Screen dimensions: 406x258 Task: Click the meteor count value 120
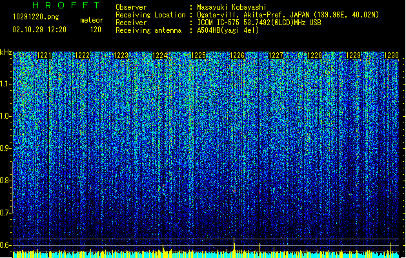(96, 30)
